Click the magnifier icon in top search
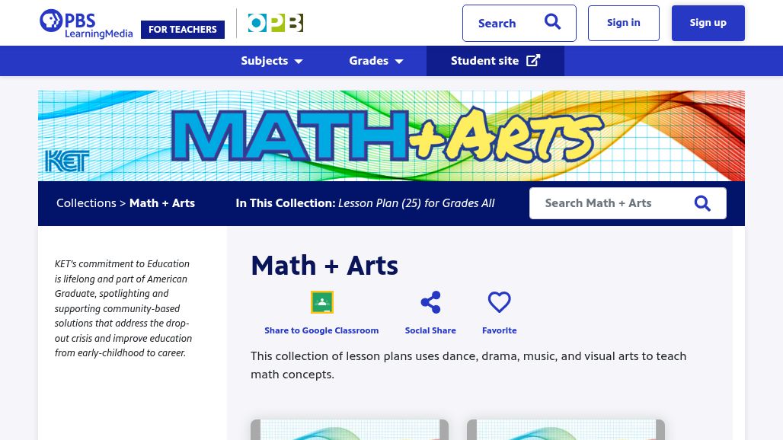Viewport: 783px width, 440px height. coord(552,22)
